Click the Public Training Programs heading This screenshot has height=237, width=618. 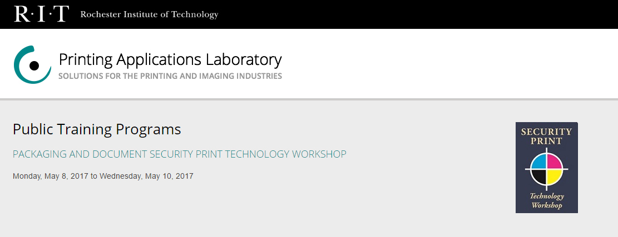97,129
